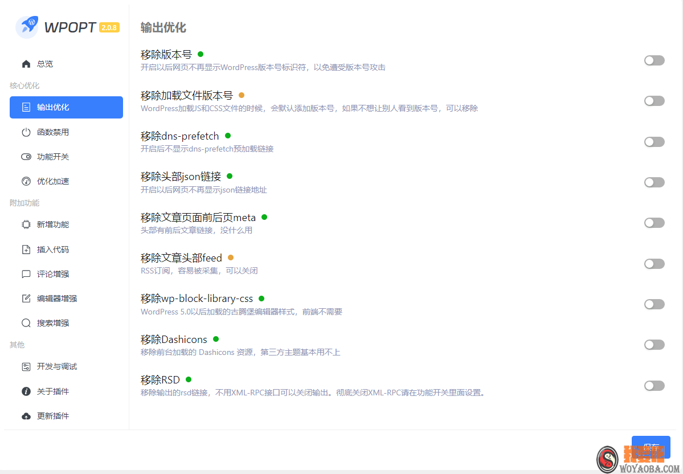Toggle the 移除wp-block-library-css switch
The image size is (683, 474).
coord(654,304)
